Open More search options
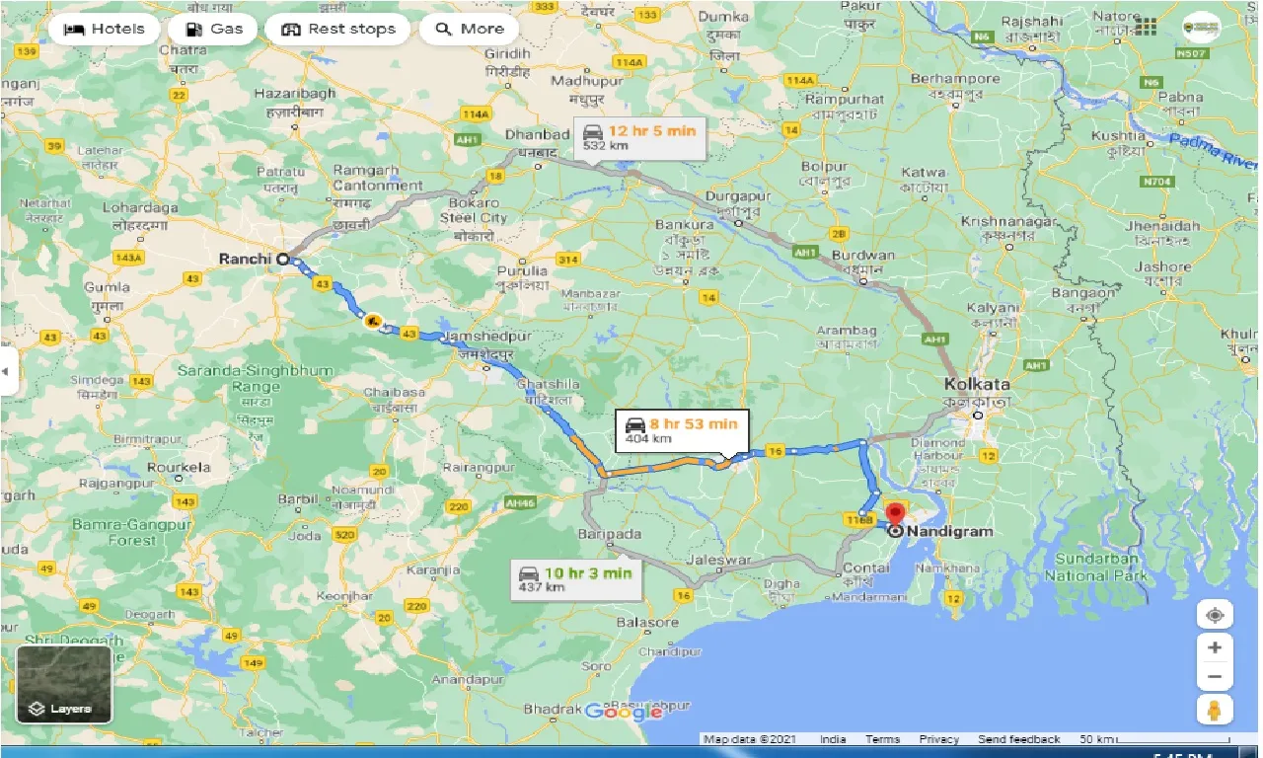1263x758 pixels. pos(470,29)
